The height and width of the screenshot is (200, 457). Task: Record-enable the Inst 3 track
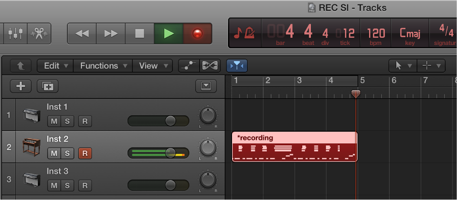85,185
